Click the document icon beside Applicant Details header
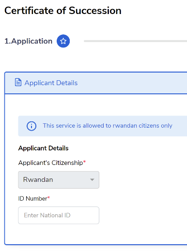This screenshot has height=251, width=187. pyautogui.click(x=18, y=82)
